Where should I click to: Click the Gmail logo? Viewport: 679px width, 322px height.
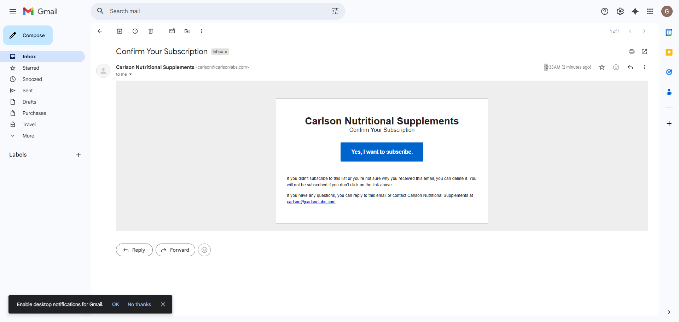tap(40, 11)
